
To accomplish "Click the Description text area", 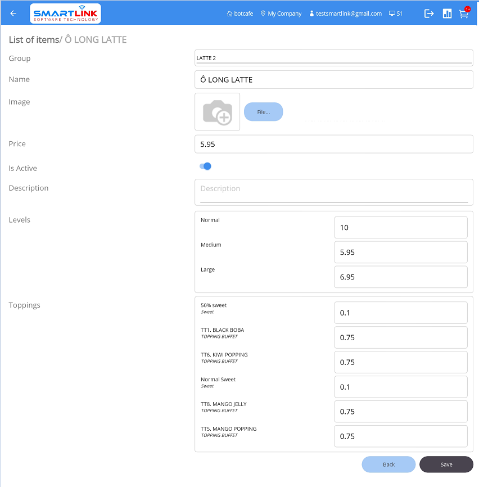I will (x=333, y=192).
